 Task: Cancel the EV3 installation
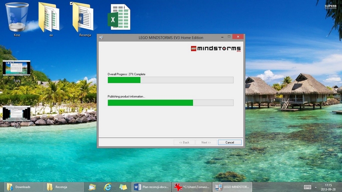point(230,143)
